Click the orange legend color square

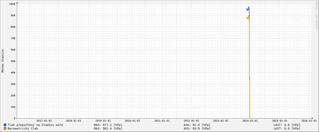point(5,128)
